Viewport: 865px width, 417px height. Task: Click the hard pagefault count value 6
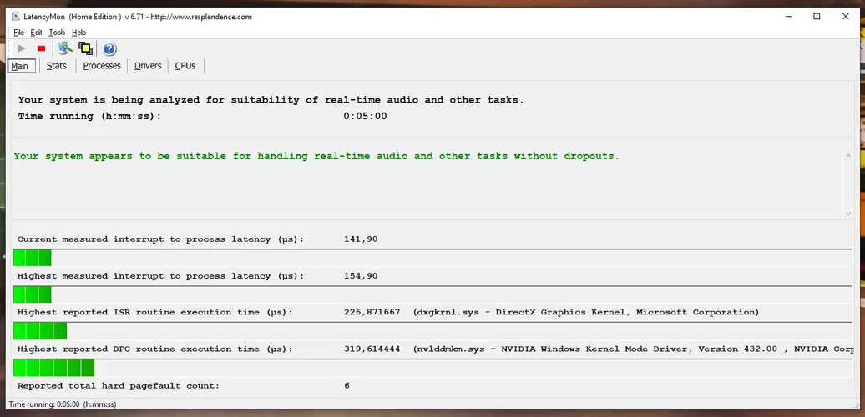347,385
